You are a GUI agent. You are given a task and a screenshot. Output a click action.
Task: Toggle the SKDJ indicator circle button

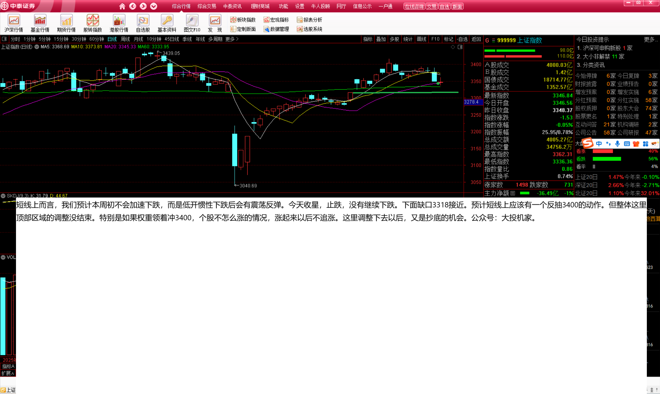pyautogui.click(x=3, y=196)
